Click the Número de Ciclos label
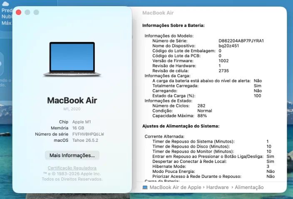Screen dimensions: 293x199 pyautogui.click(x=171, y=106)
